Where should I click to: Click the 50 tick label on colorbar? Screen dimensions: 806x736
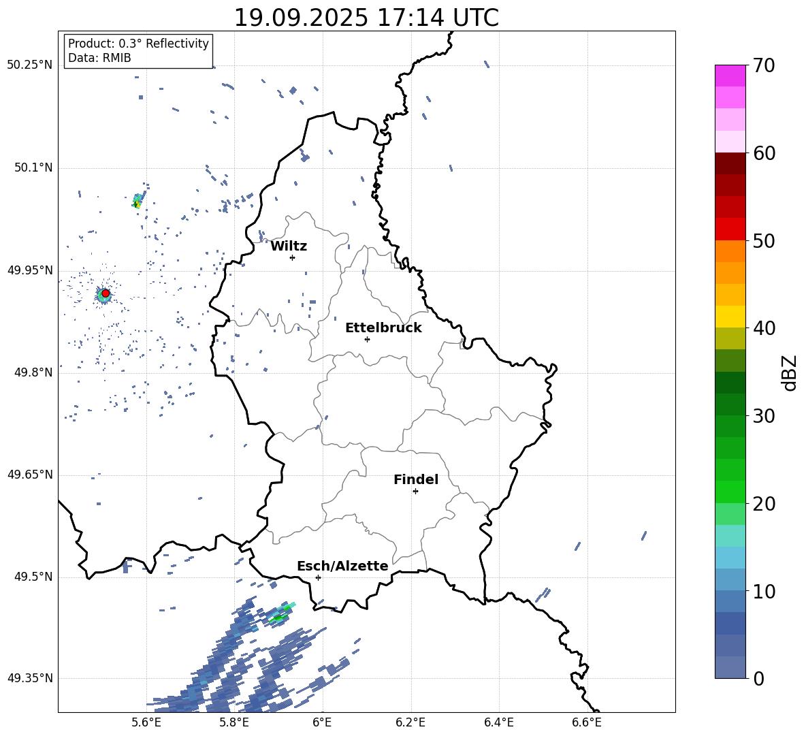pos(764,240)
